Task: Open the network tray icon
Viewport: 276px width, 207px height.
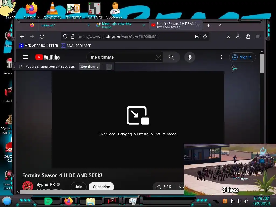Action: coord(240,201)
